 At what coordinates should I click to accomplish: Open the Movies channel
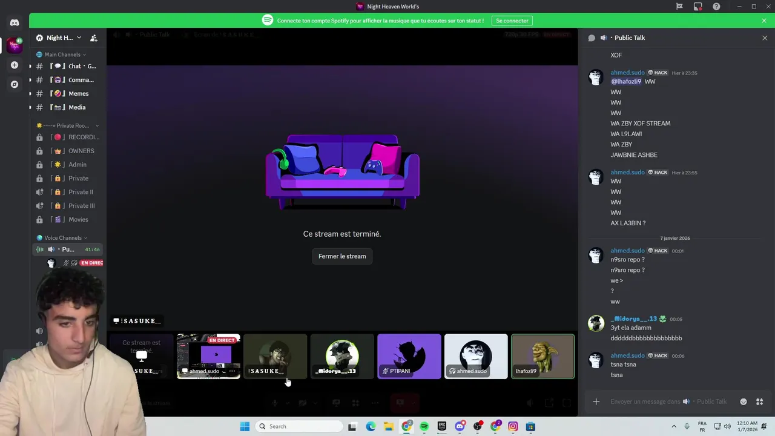(67, 220)
